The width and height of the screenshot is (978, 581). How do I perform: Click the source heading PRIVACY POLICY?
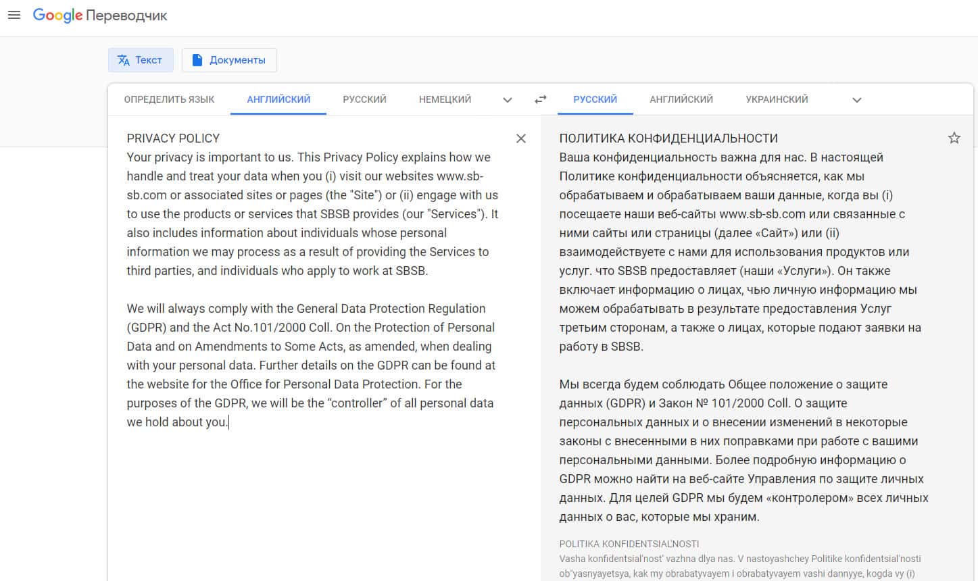[x=173, y=138]
